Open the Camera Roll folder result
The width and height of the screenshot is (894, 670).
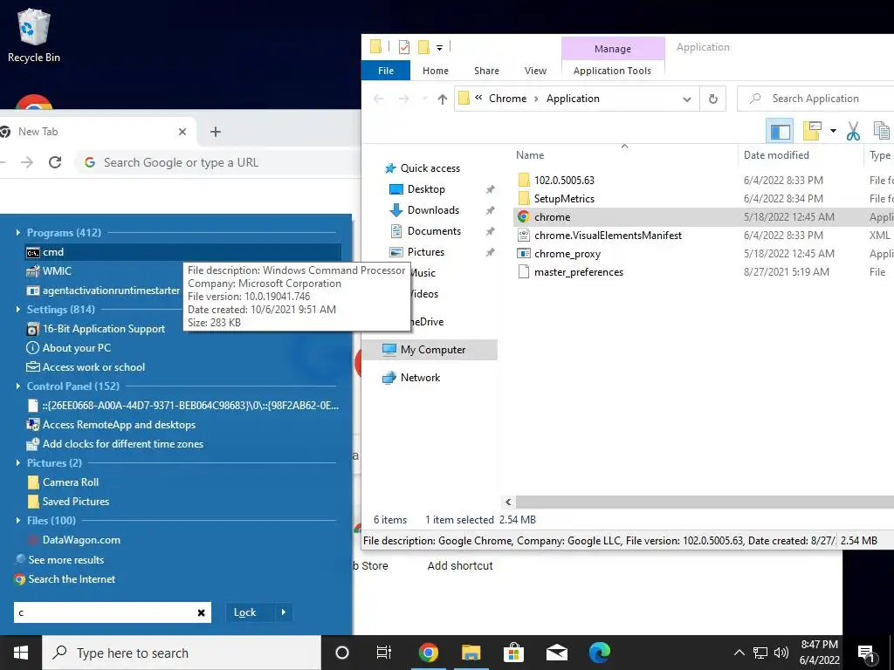pos(63,482)
